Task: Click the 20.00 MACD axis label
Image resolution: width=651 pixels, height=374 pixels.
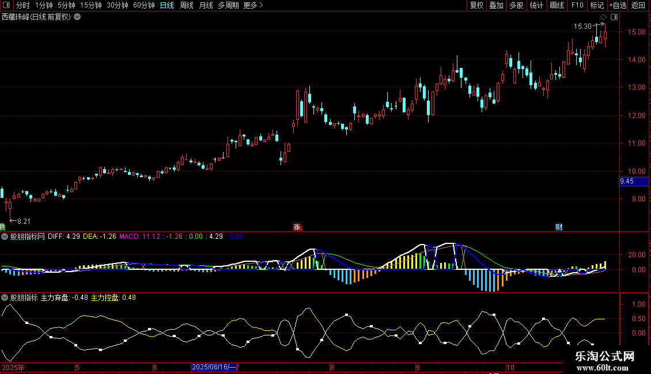Action: click(637, 254)
